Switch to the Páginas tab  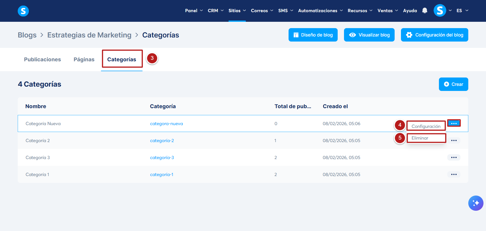(x=84, y=60)
